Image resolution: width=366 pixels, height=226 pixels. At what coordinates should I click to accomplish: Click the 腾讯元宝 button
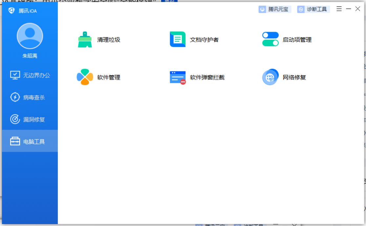[x=275, y=9]
